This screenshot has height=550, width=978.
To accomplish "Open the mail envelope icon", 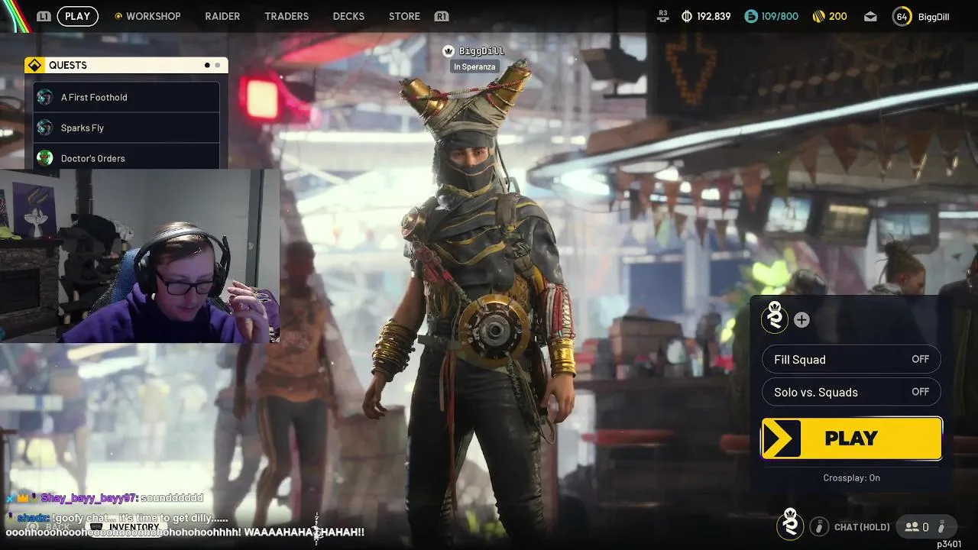I will point(870,16).
